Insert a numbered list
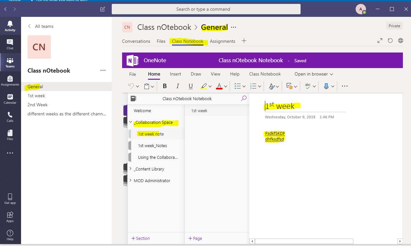Image resolution: width=411 pixels, height=246 pixels. pyautogui.click(x=254, y=86)
